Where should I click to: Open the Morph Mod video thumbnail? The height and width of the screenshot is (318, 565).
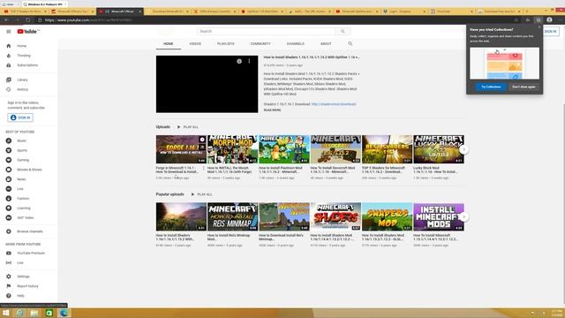point(232,149)
